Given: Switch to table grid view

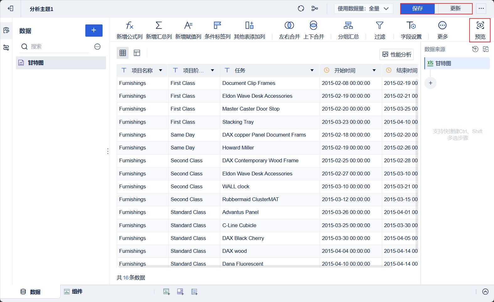Looking at the screenshot, I should (123, 53).
